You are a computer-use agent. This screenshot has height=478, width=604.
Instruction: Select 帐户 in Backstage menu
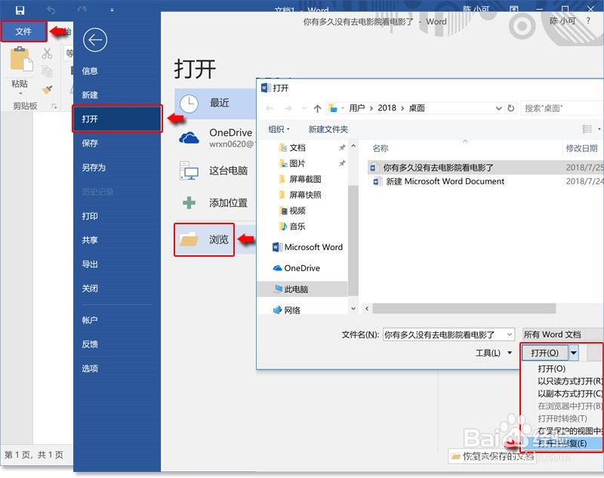pos(90,320)
